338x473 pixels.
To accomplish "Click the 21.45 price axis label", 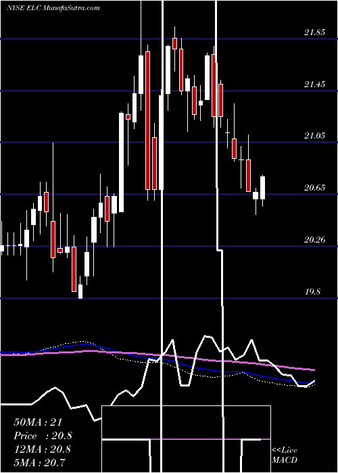I will point(315,84).
